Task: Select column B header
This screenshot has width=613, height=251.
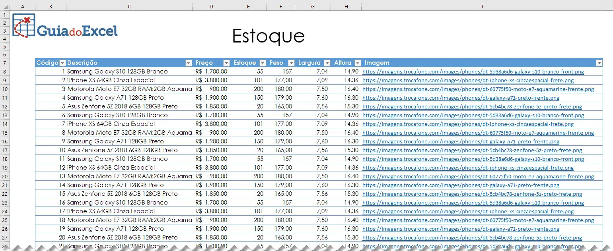Action: 51,7
